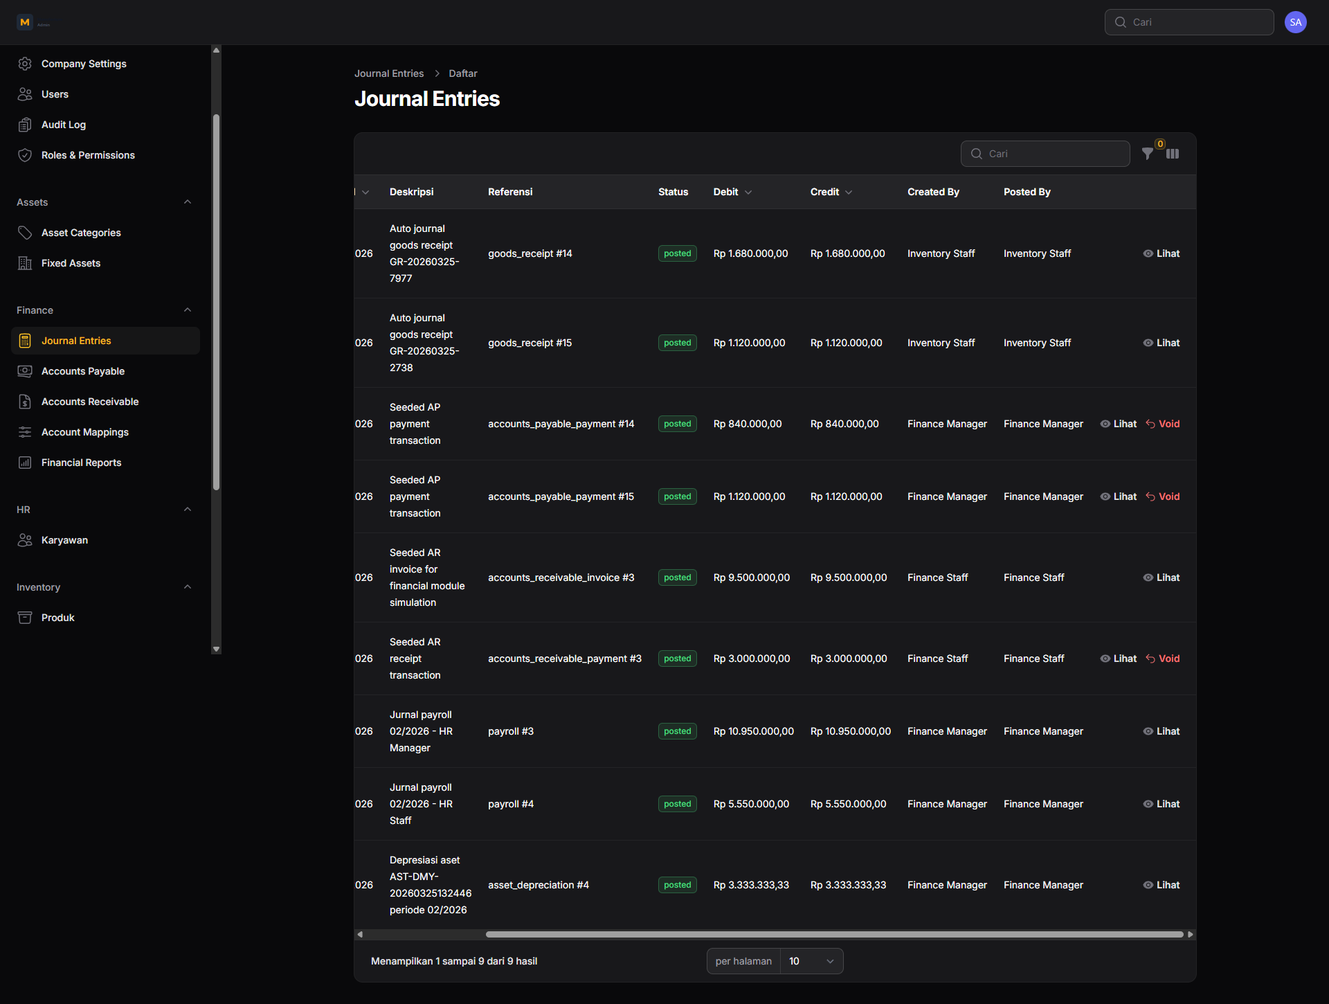Sort by the partially hidden first column chevron
1329x1004 pixels.
pyautogui.click(x=365, y=192)
